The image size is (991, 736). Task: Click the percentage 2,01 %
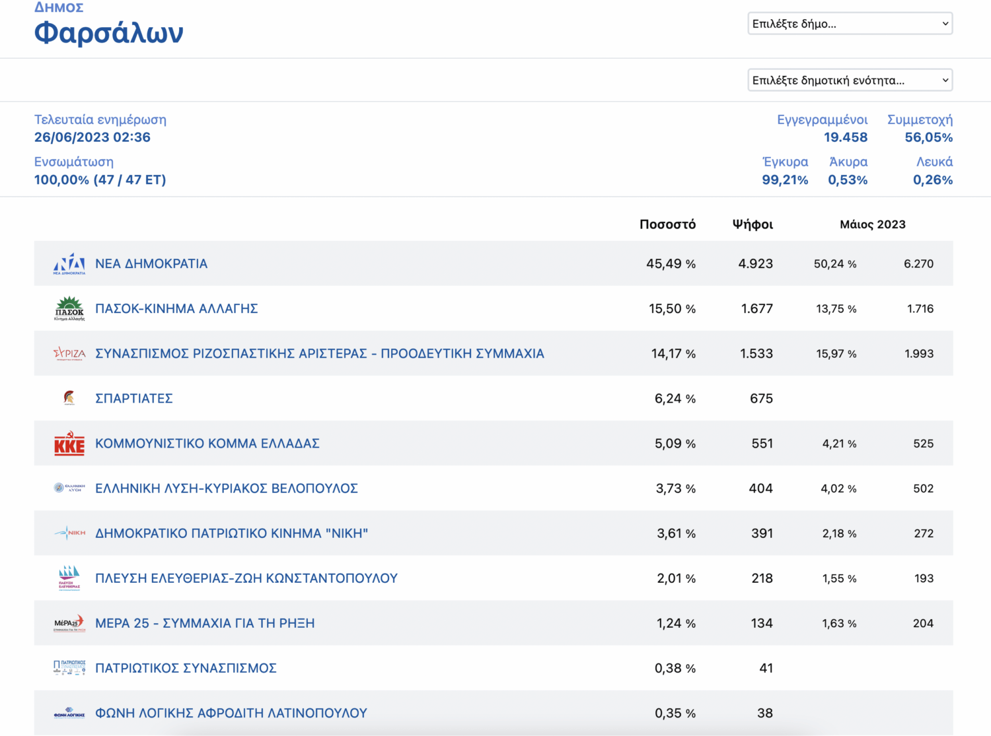pyautogui.click(x=676, y=578)
